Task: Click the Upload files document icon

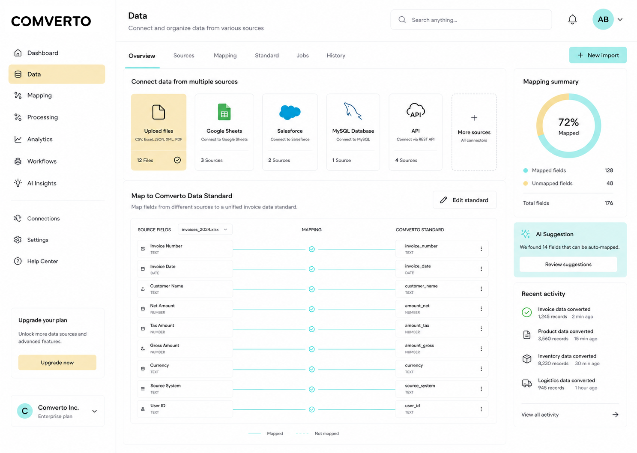Action: [159, 112]
